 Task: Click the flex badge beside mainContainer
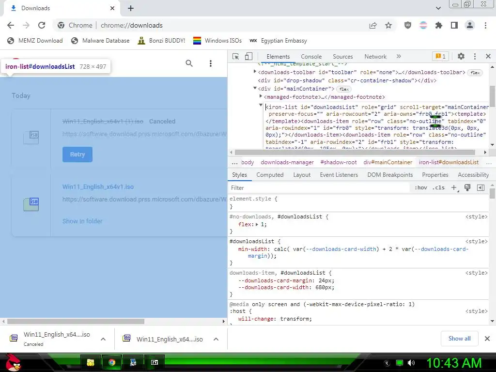(x=344, y=89)
